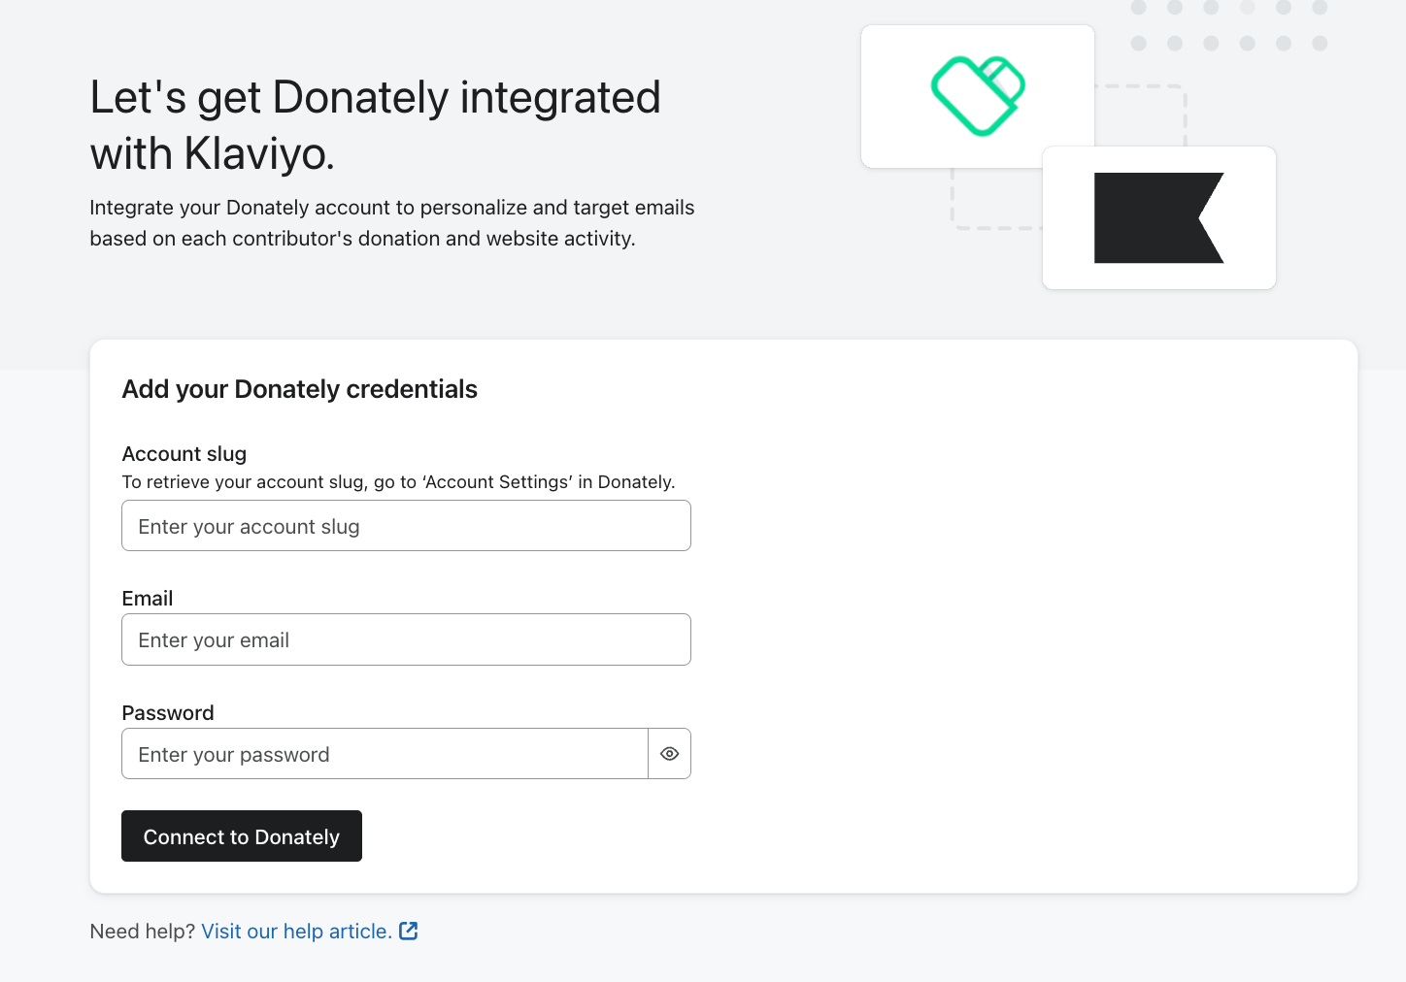Click the 'Add your Donately credentials' title
This screenshot has height=982, width=1406.
[x=300, y=389]
